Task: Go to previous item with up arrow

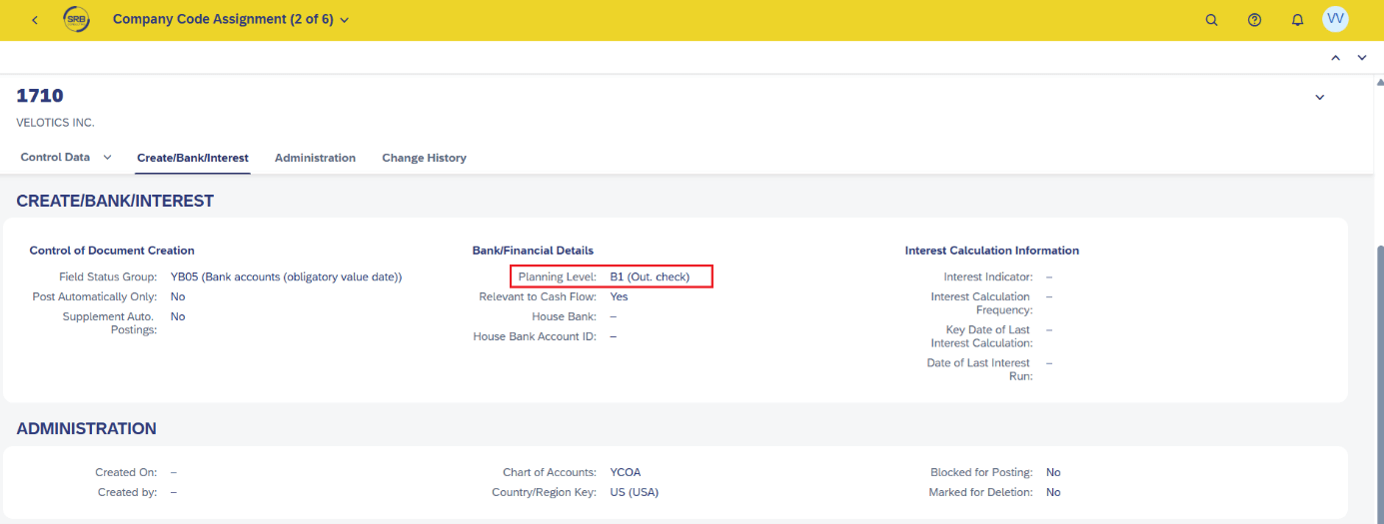Action: [1335, 58]
